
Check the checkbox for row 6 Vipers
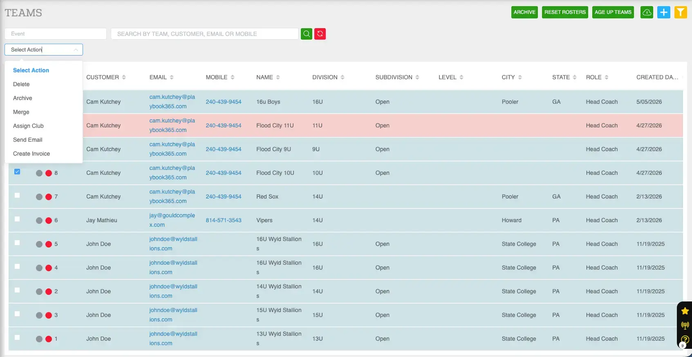17,219
